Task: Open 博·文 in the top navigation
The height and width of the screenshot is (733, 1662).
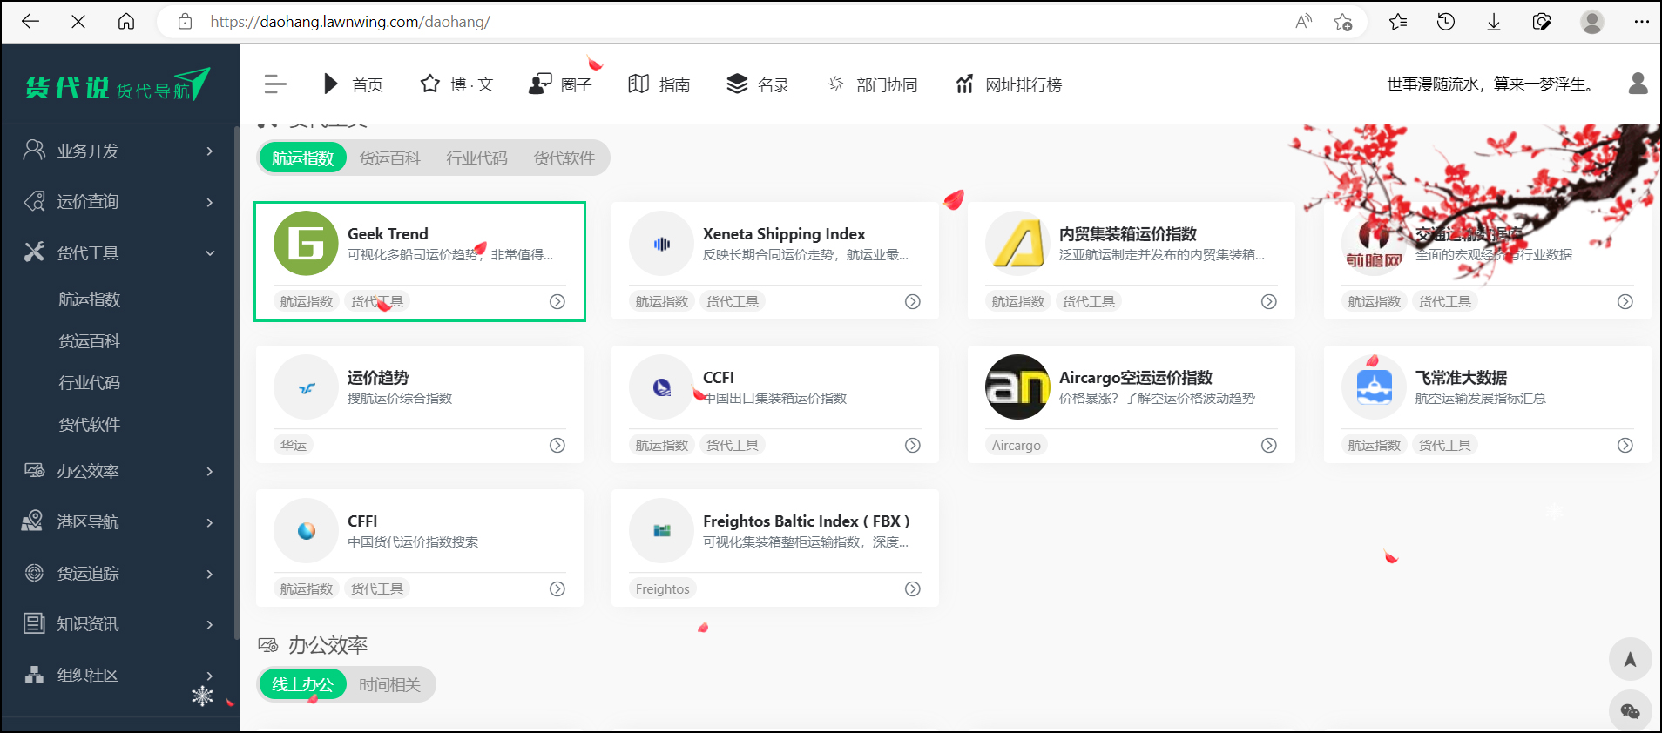Action: (457, 84)
